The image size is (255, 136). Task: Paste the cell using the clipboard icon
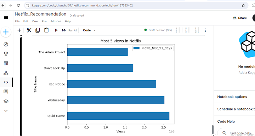pyautogui.click(x=46, y=30)
